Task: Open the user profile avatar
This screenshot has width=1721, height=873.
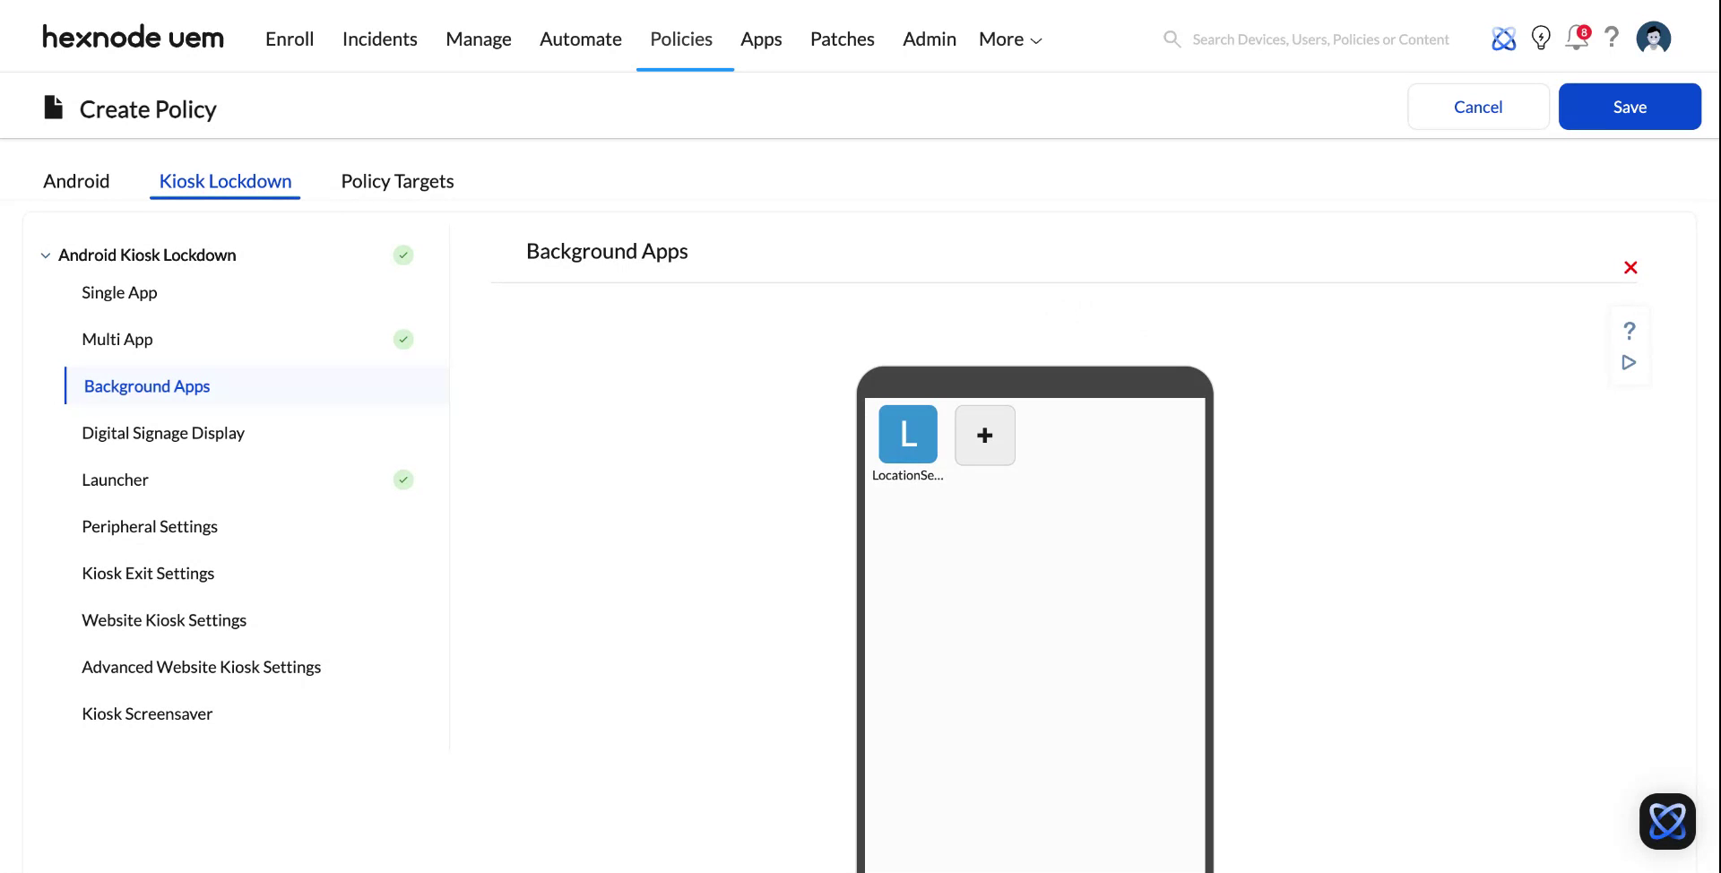Action: [x=1653, y=38]
